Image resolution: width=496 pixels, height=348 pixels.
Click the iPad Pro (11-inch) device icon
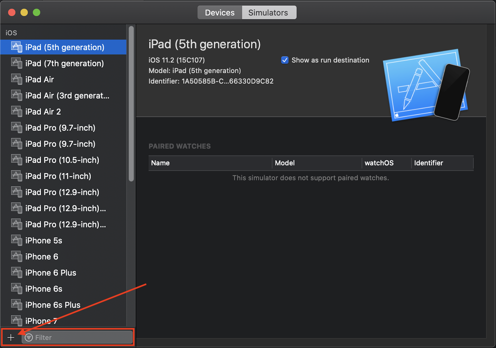16,176
